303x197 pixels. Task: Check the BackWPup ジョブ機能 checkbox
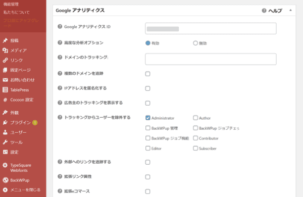[x=148, y=138]
